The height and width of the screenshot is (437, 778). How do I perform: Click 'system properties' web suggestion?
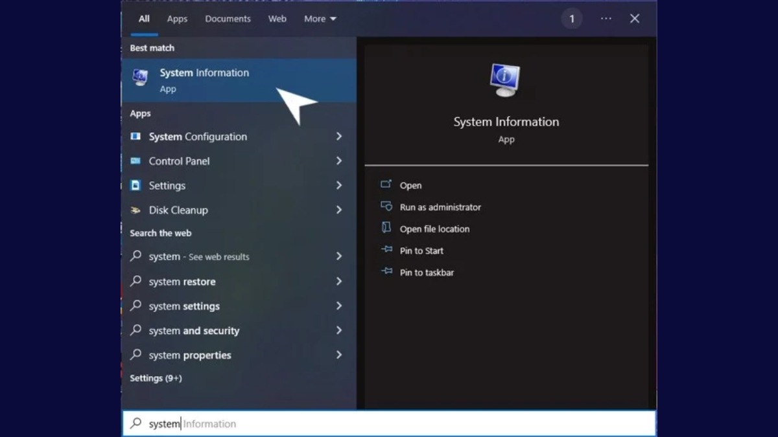[239, 355]
